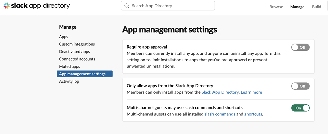Open the Activity log

(69, 81)
